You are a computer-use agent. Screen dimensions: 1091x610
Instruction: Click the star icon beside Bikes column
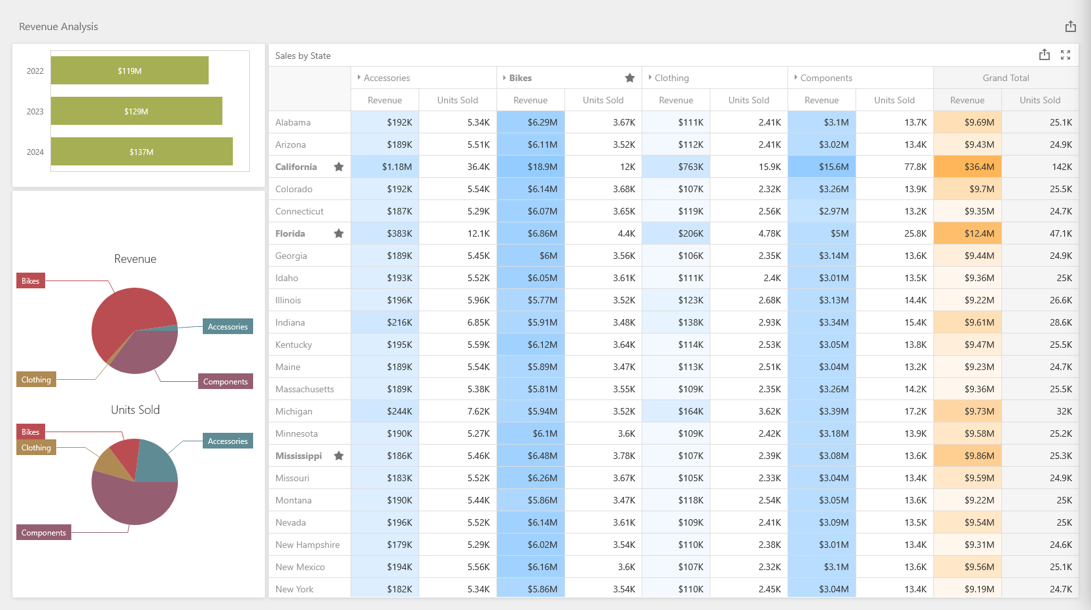pyautogui.click(x=629, y=78)
